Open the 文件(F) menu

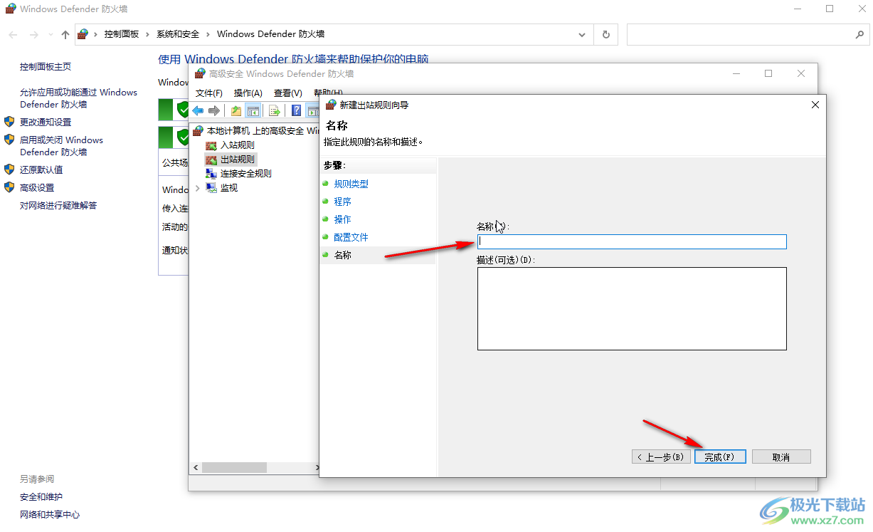click(x=209, y=93)
